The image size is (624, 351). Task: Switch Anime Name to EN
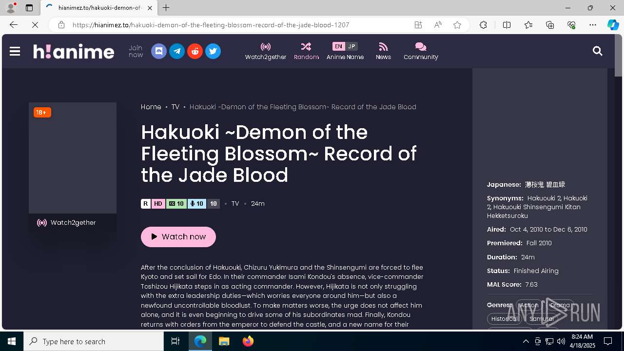[x=339, y=46]
